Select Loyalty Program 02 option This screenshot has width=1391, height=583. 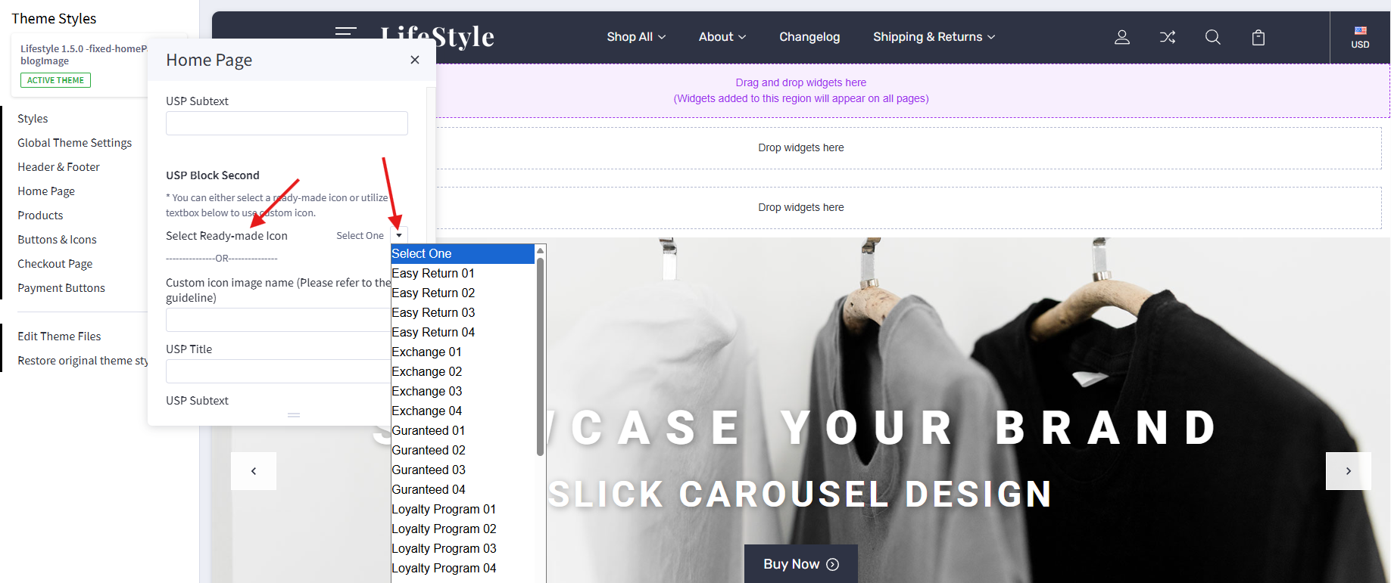[444, 529]
